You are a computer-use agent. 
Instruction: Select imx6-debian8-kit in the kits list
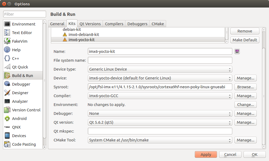[84, 35]
